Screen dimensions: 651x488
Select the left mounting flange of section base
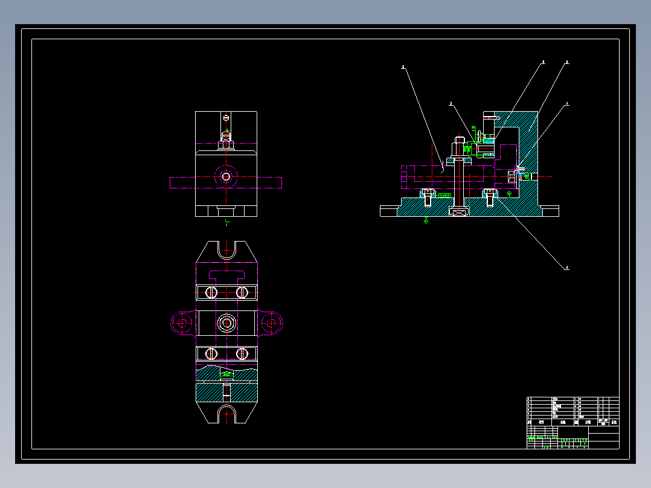tap(390, 211)
